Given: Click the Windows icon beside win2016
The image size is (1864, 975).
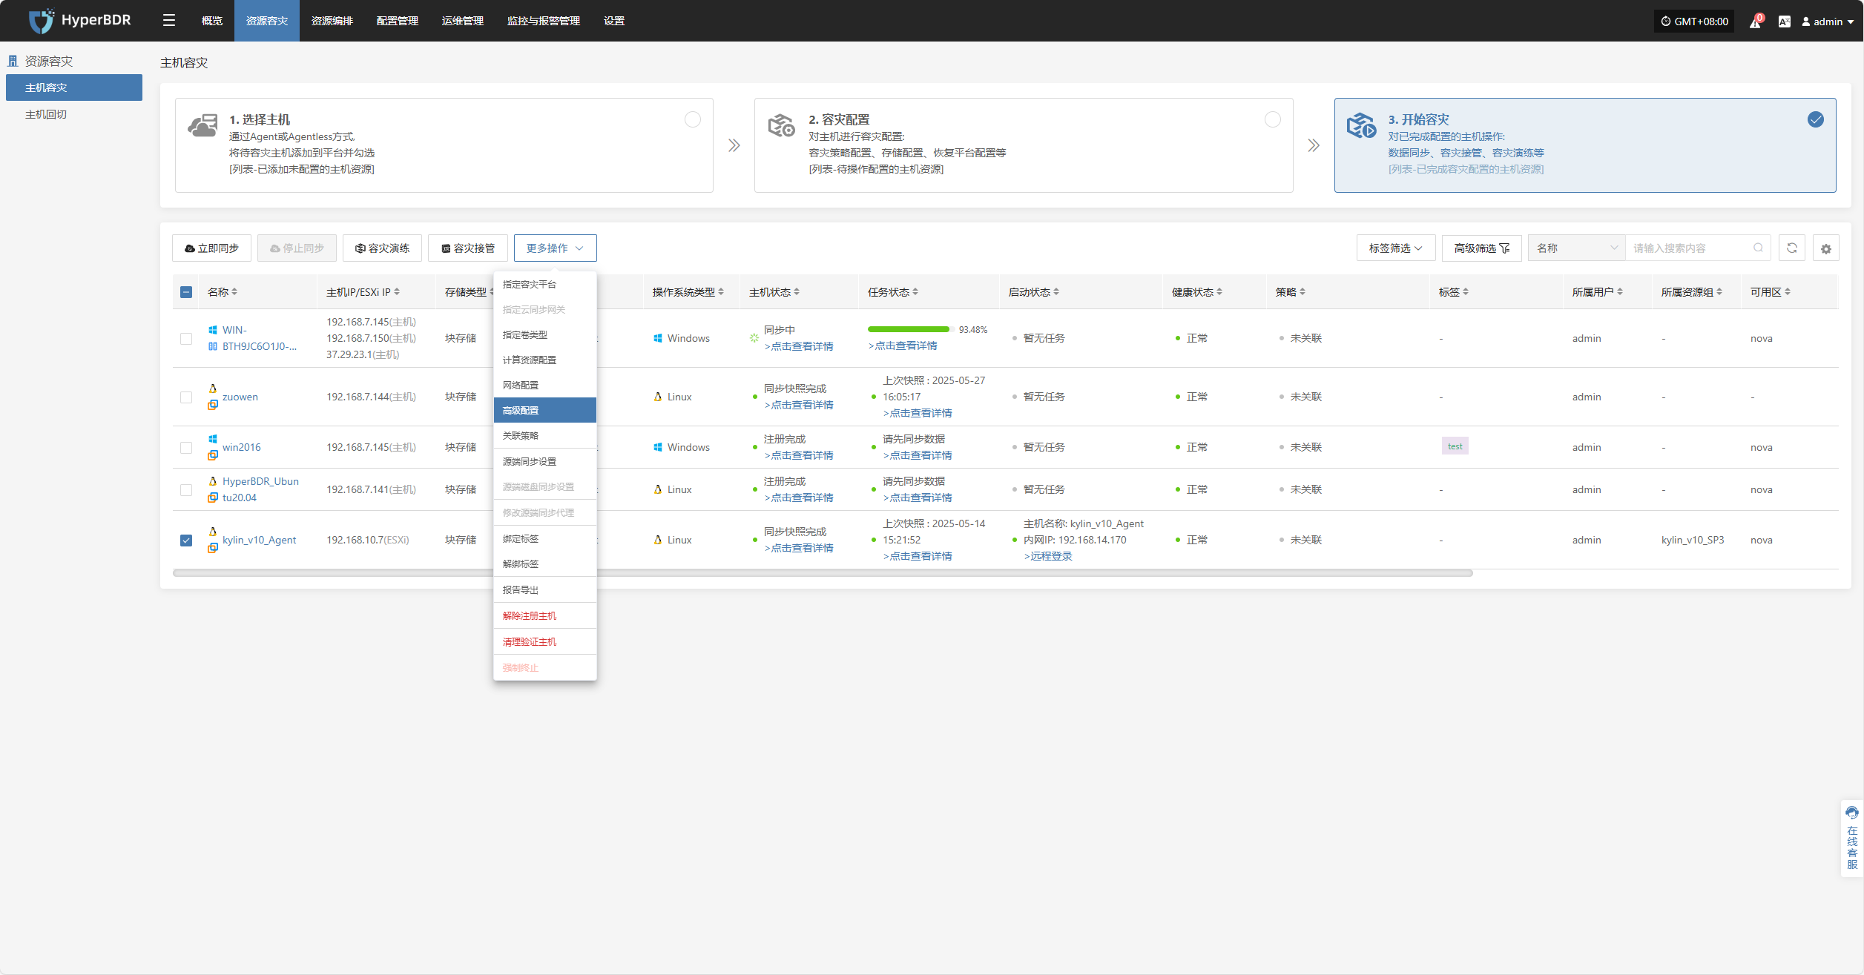Looking at the screenshot, I should 213,439.
